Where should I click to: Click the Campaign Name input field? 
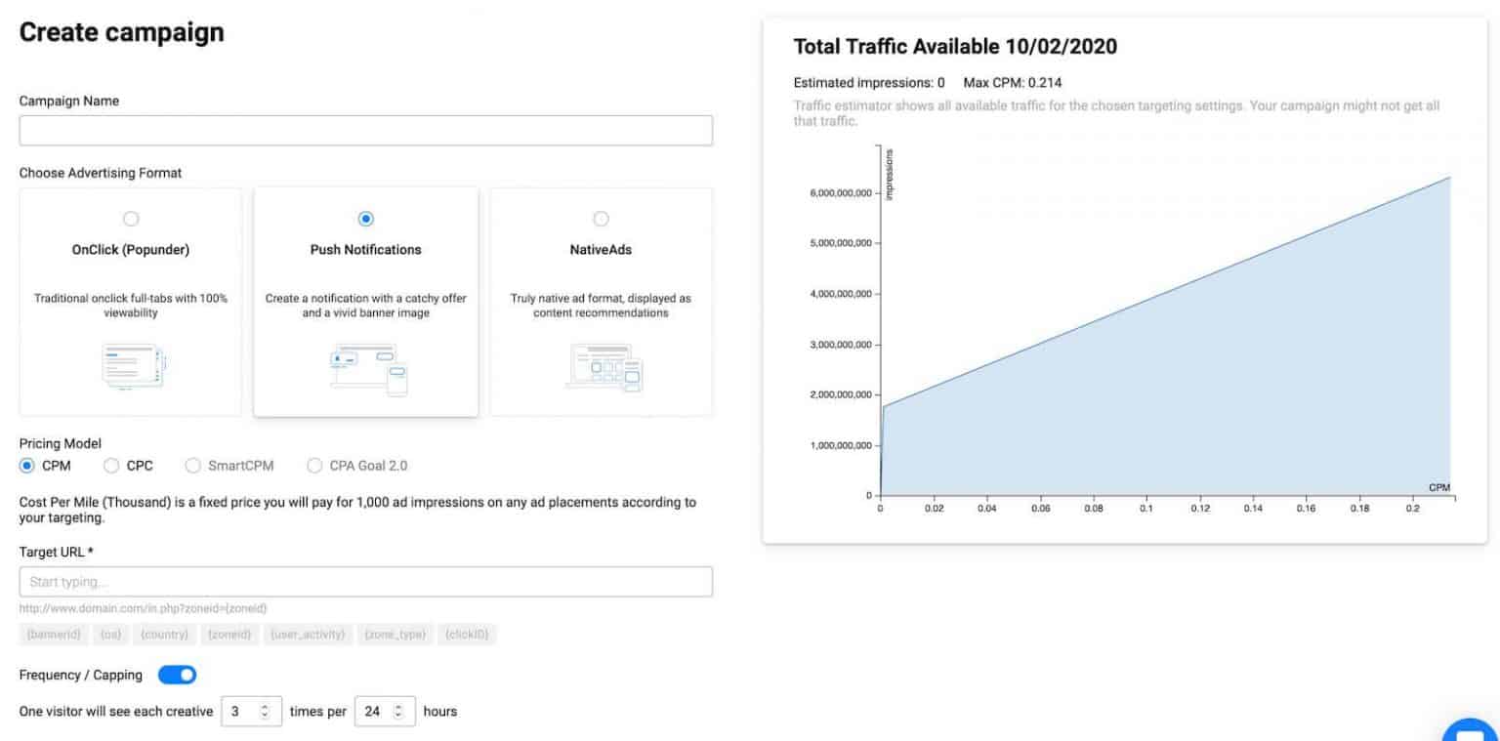point(365,131)
